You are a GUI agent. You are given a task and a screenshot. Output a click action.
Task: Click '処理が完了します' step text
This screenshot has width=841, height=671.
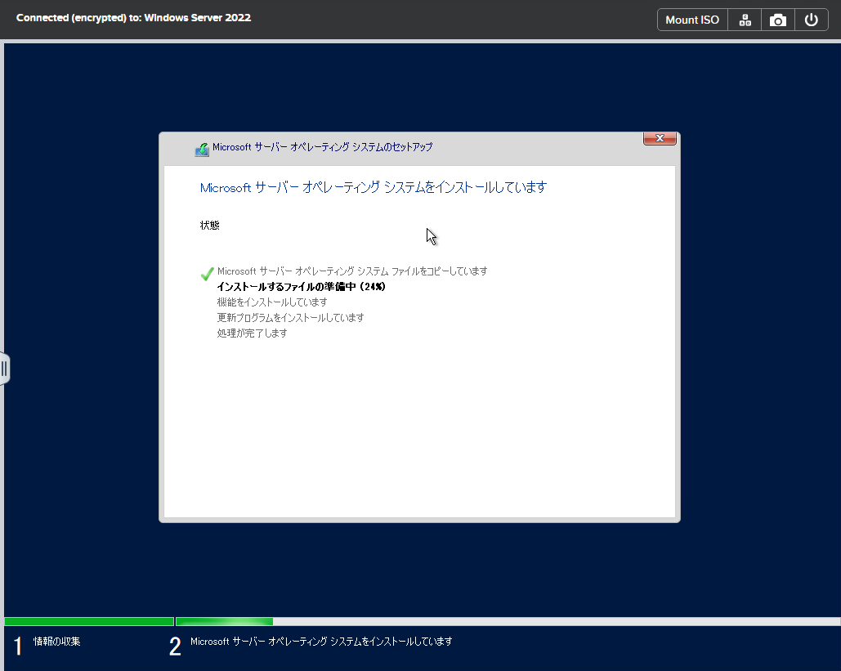pyautogui.click(x=252, y=333)
